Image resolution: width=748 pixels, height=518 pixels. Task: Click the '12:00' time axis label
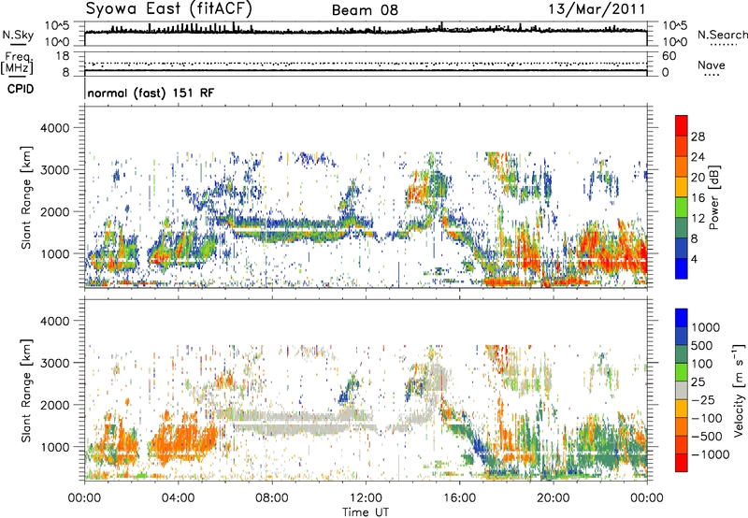click(366, 498)
